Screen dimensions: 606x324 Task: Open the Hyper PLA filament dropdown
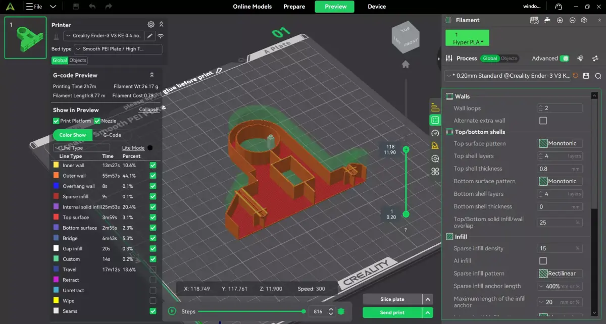coord(467,38)
